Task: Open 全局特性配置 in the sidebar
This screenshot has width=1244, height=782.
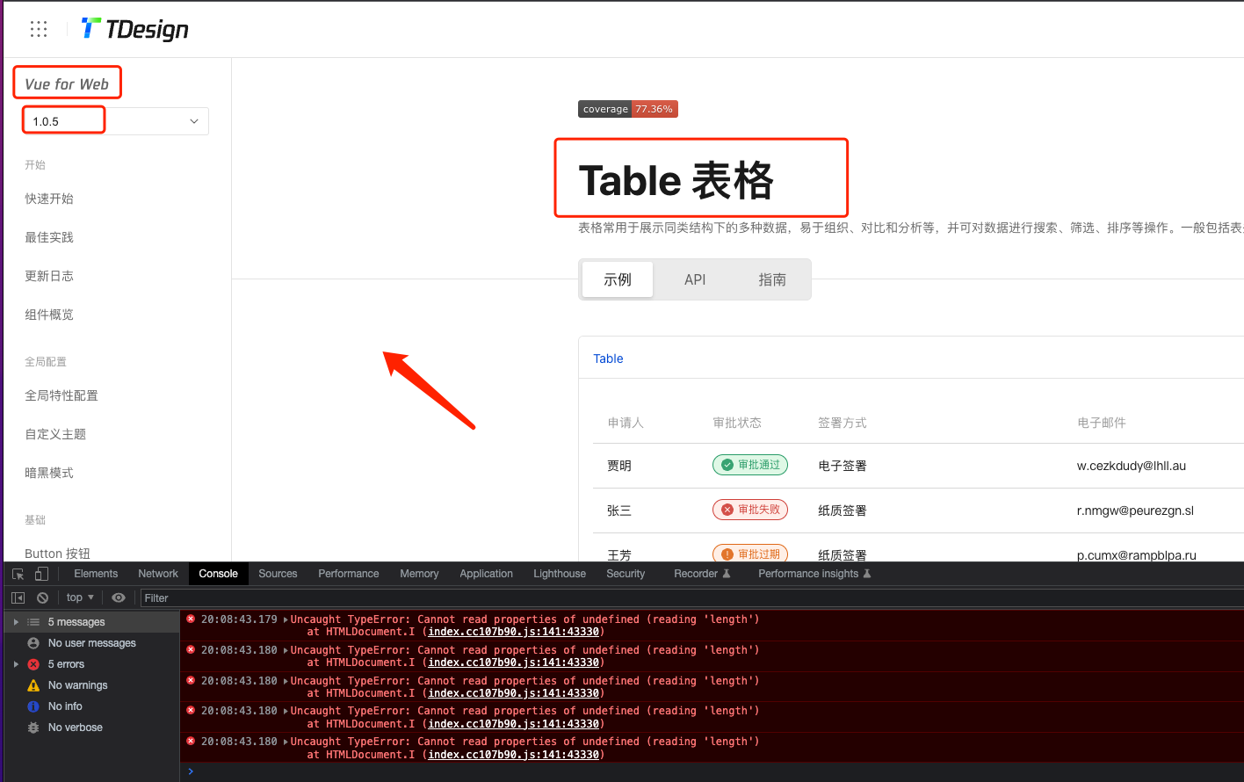Action: (61, 395)
